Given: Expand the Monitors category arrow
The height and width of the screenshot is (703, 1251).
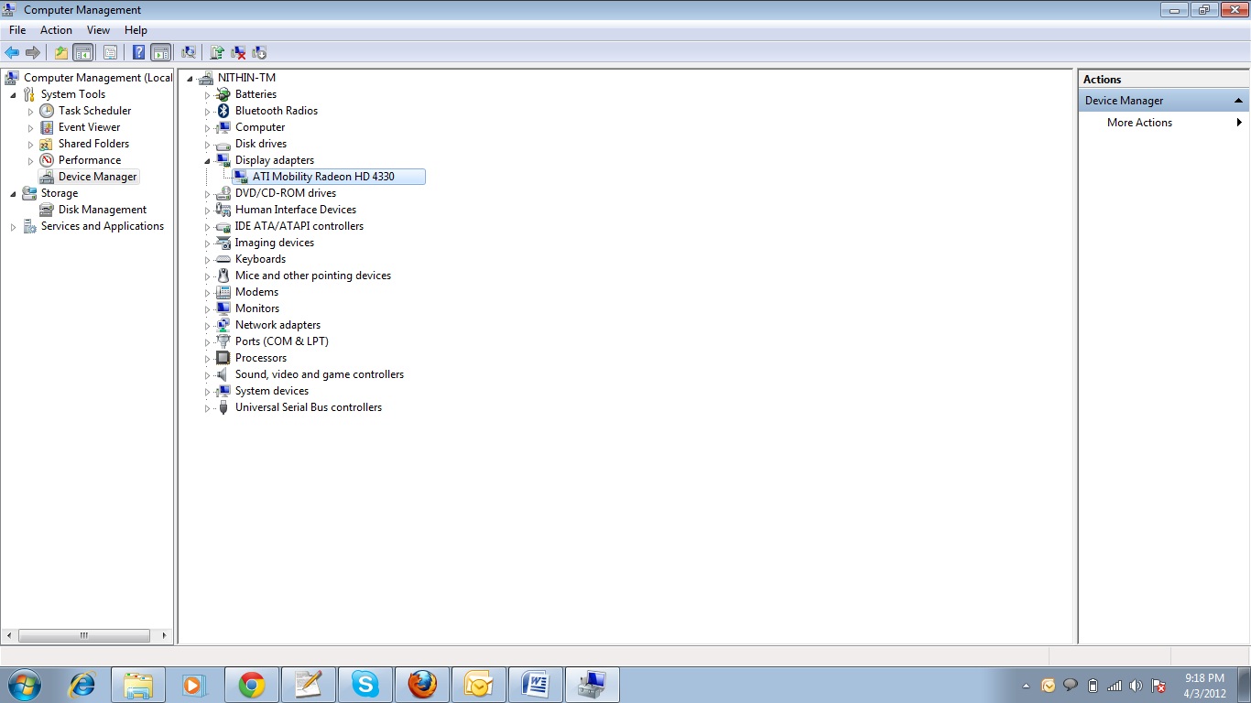Looking at the screenshot, I should coord(207,309).
